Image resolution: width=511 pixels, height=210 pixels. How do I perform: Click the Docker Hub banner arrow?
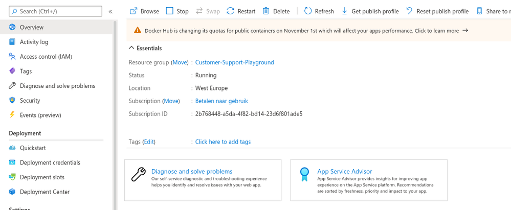(465, 31)
